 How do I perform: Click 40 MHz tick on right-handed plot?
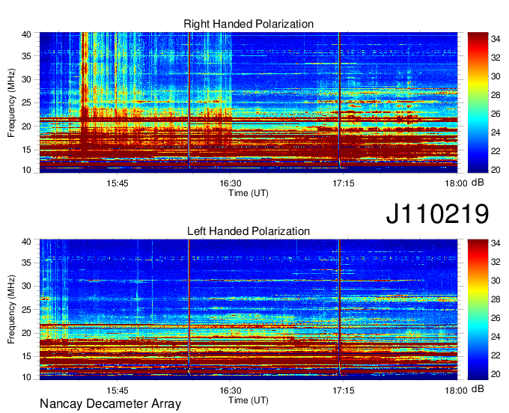click(x=26, y=34)
